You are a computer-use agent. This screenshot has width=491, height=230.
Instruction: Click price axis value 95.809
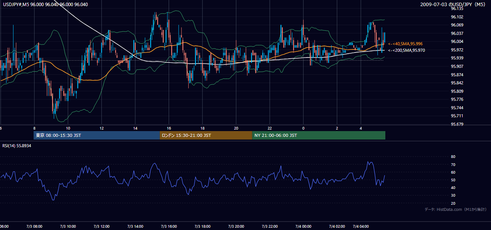(456, 91)
